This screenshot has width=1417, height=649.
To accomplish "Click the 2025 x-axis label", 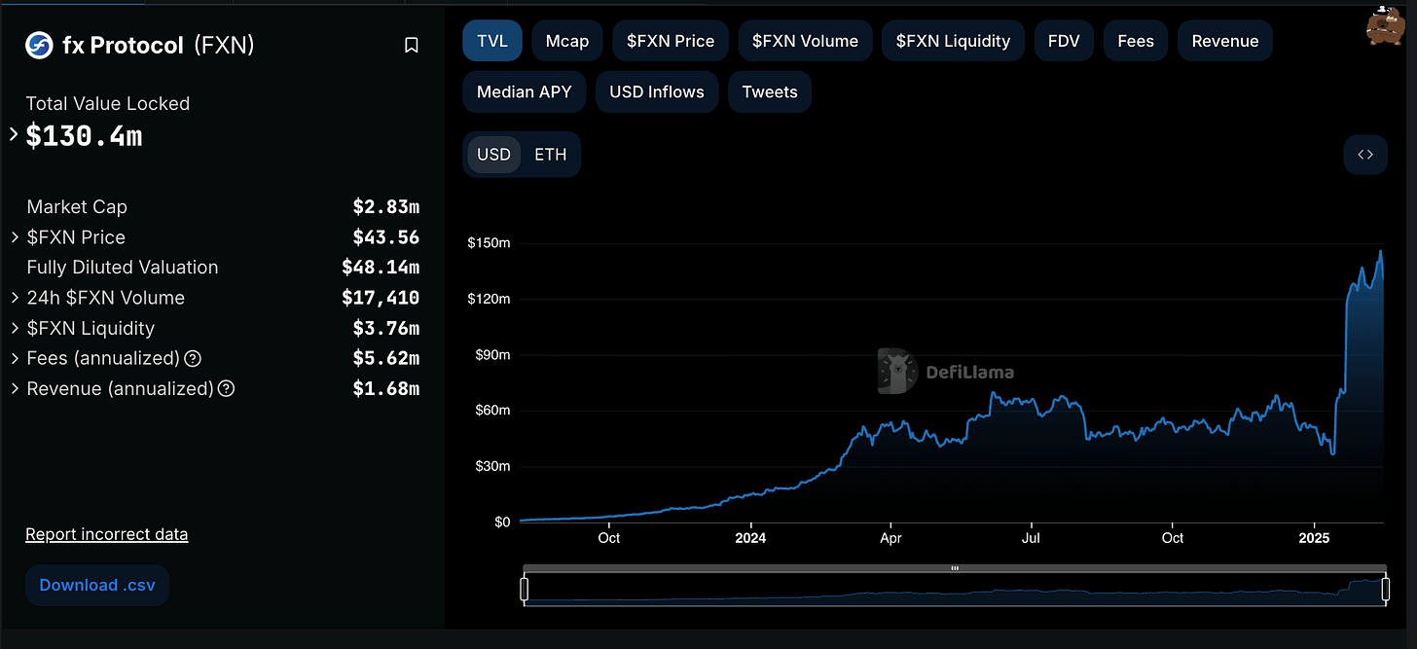I will tap(1314, 538).
